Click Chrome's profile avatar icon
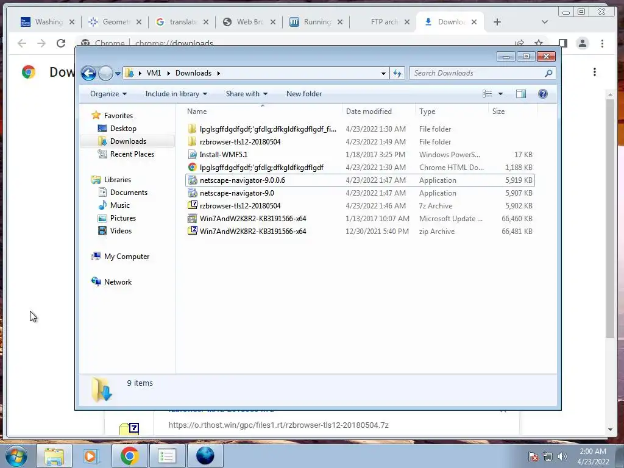 point(582,43)
